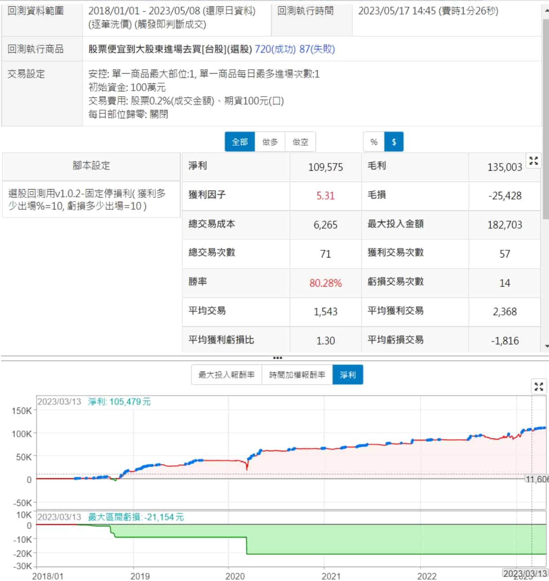Open the 最大投入報酬率 chart tab

coord(227,375)
